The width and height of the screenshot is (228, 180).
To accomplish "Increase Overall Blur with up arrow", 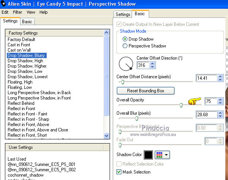I will [220, 113].
